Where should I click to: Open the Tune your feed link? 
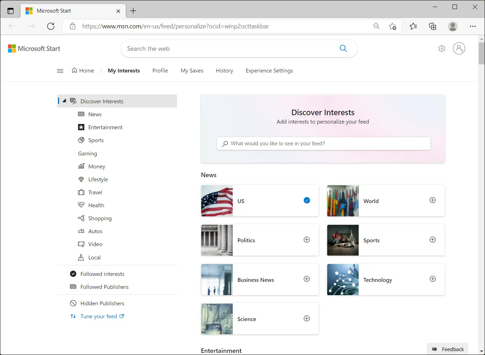pyautogui.click(x=99, y=316)
